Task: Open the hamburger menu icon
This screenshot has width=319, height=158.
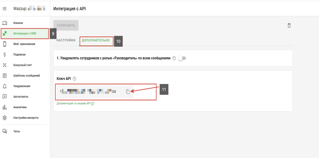Action: [x=5, y=8]
